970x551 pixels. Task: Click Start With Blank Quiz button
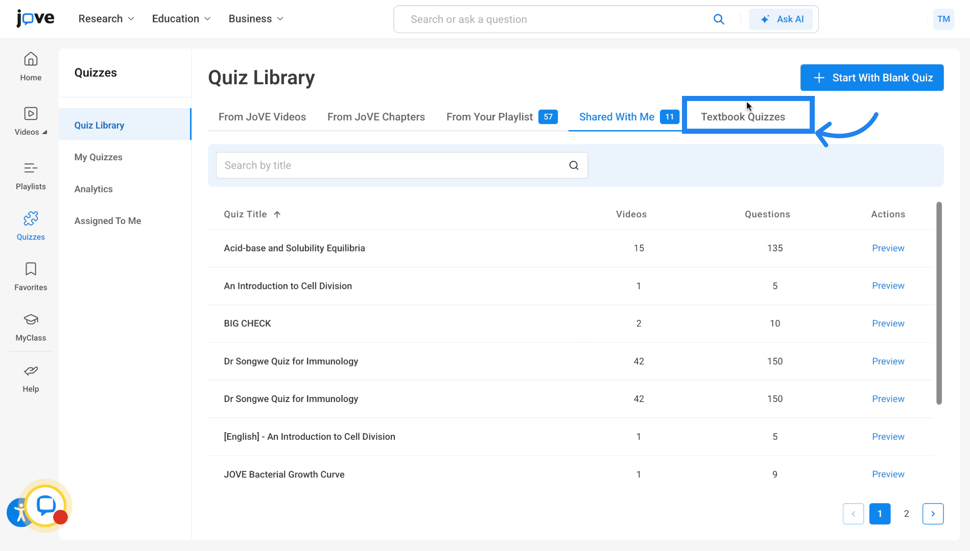(871, 78)
